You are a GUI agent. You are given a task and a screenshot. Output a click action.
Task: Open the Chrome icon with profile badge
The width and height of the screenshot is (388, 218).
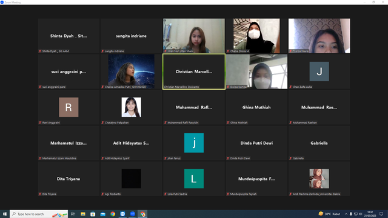pyautogui.click(x=142, y=214)
